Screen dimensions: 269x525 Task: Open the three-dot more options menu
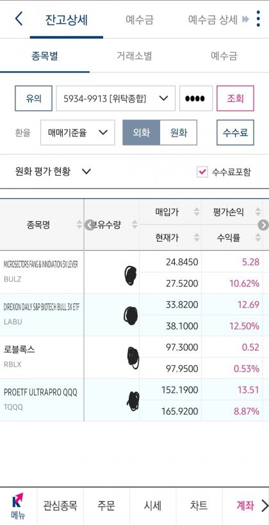[258, 19]
